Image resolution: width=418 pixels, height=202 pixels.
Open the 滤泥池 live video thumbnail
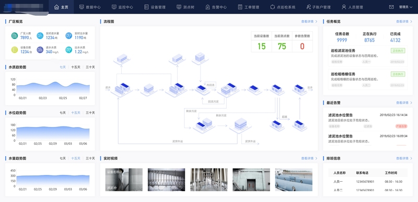click(x=124, y=180)
